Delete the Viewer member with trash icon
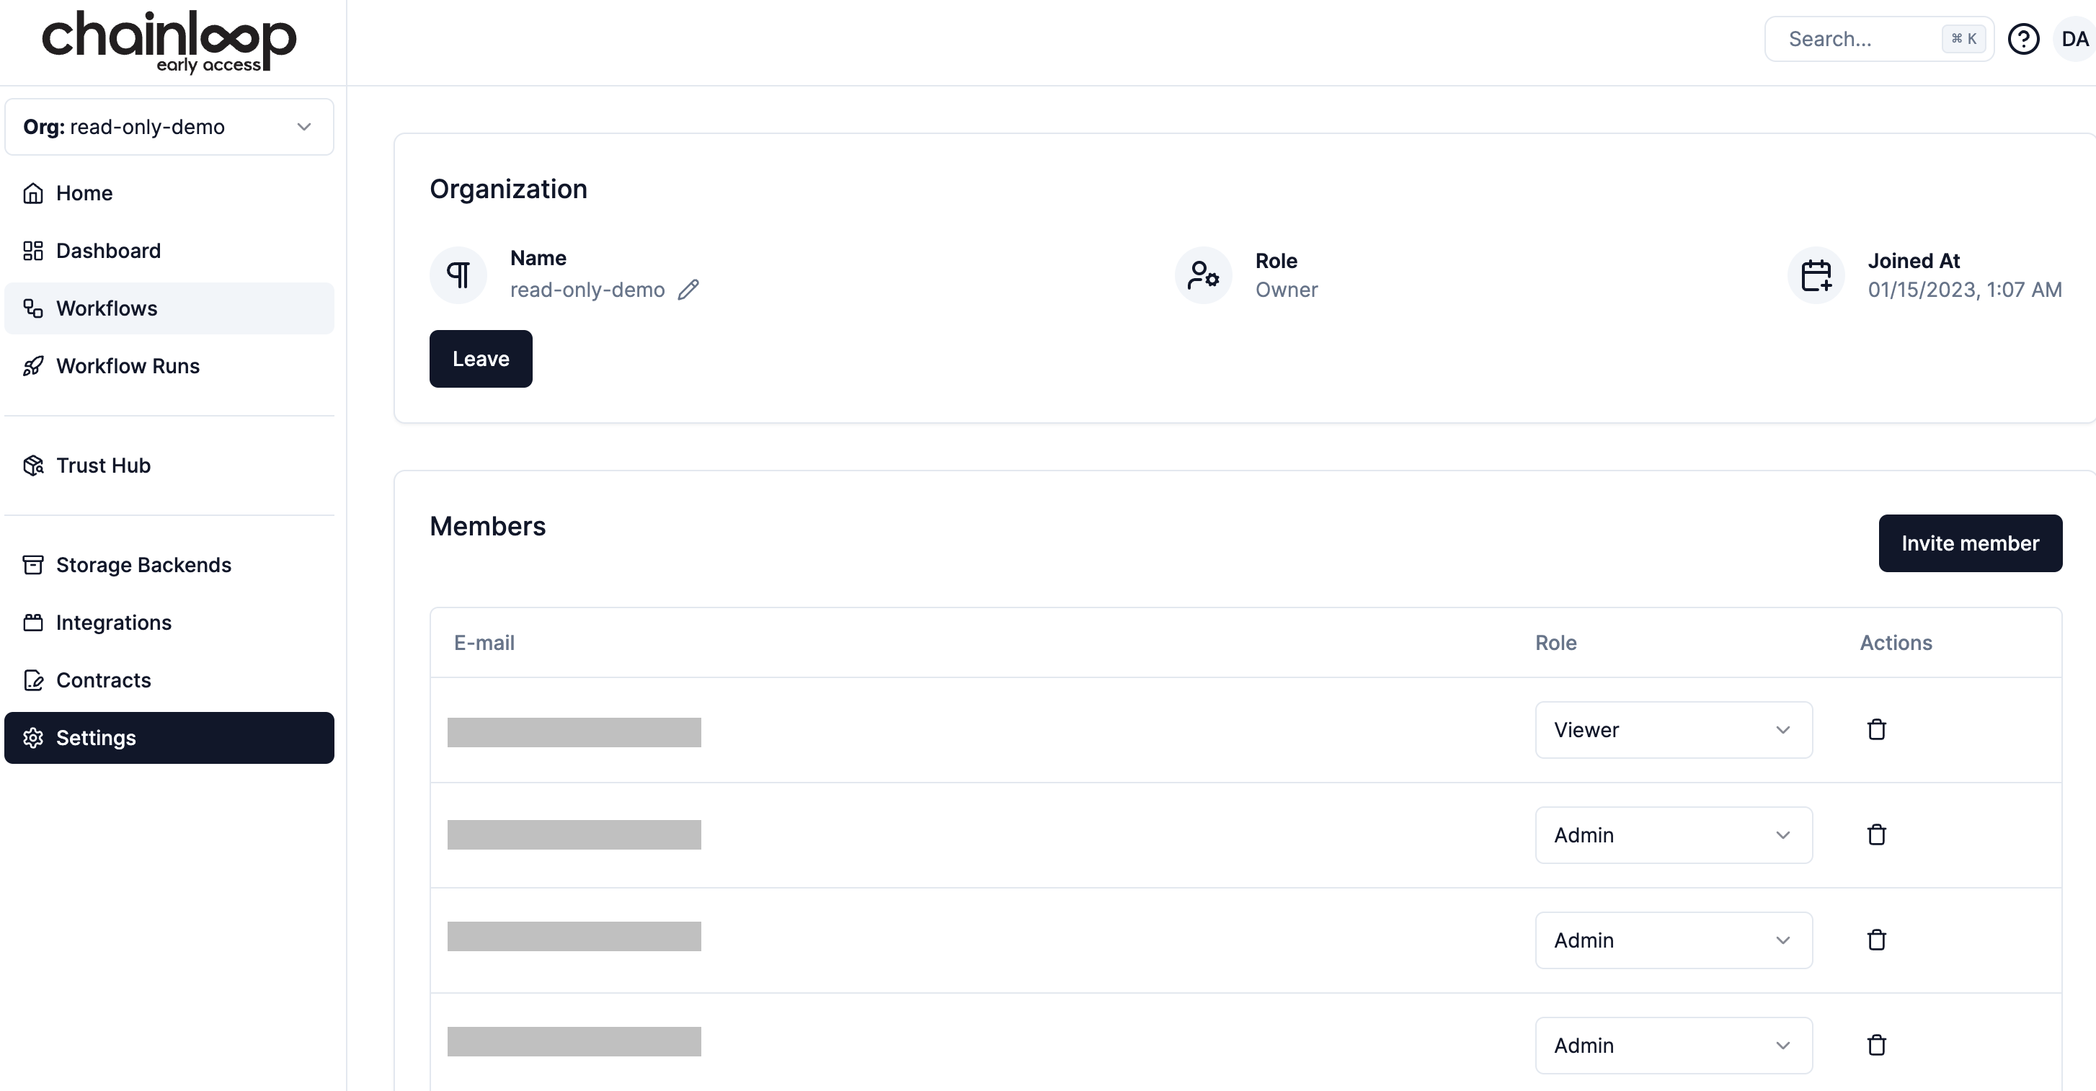Image resolution: width=2096 pixels, height=1091 pixels. (x=1876, y=729)
